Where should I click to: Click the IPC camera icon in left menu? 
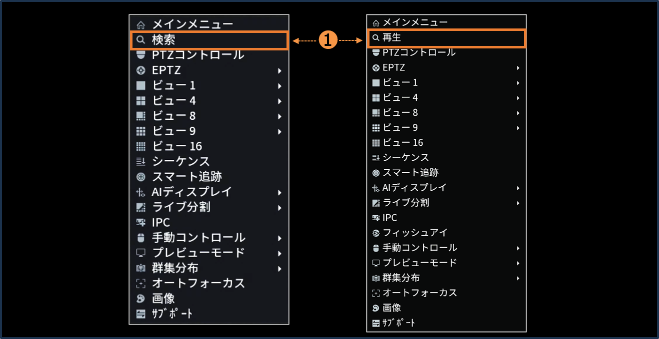coord(141,223)
